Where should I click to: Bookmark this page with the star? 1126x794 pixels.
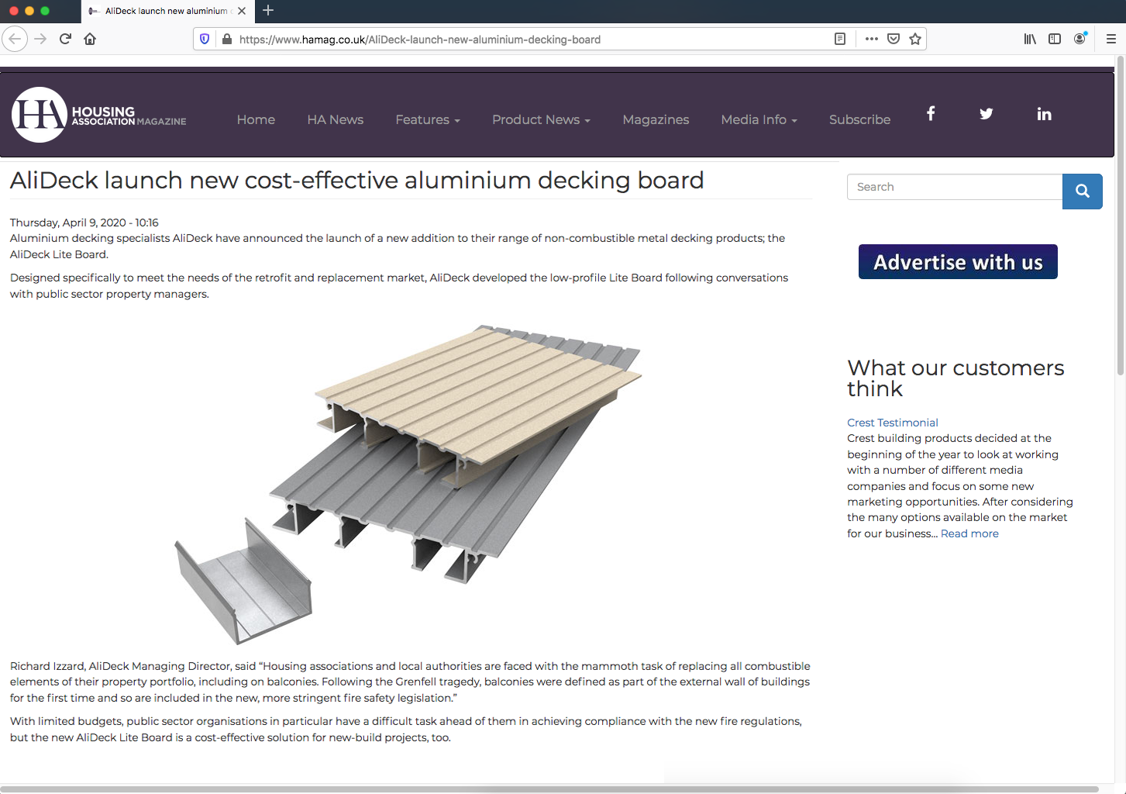(x=915, y=39)
